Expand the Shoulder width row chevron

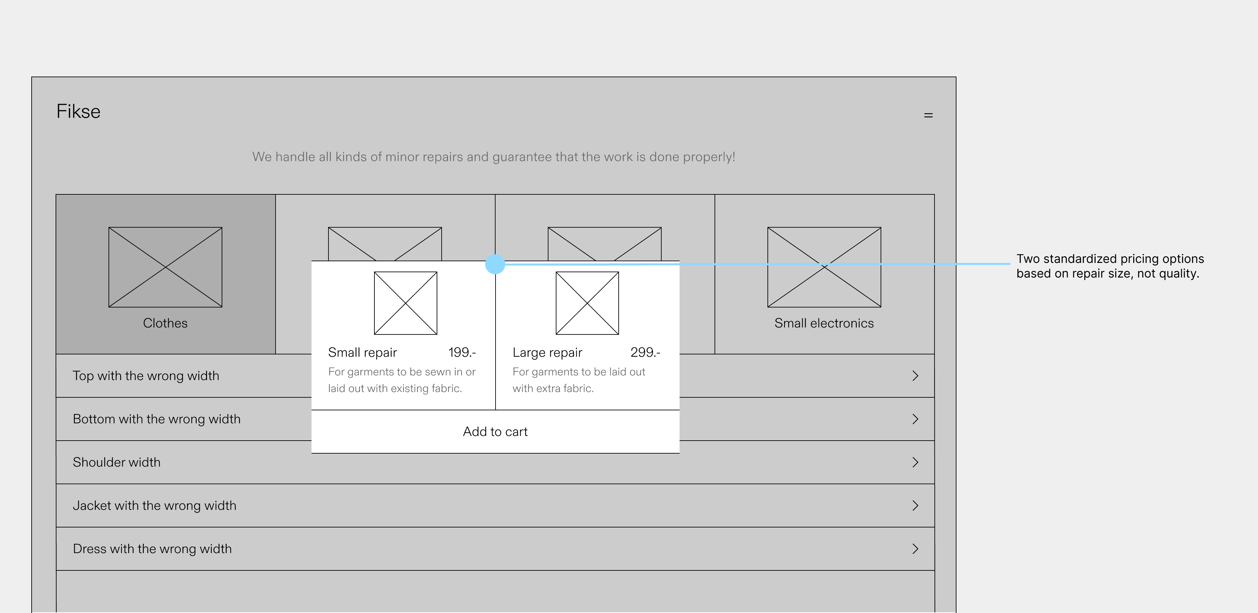coord(915,462)
